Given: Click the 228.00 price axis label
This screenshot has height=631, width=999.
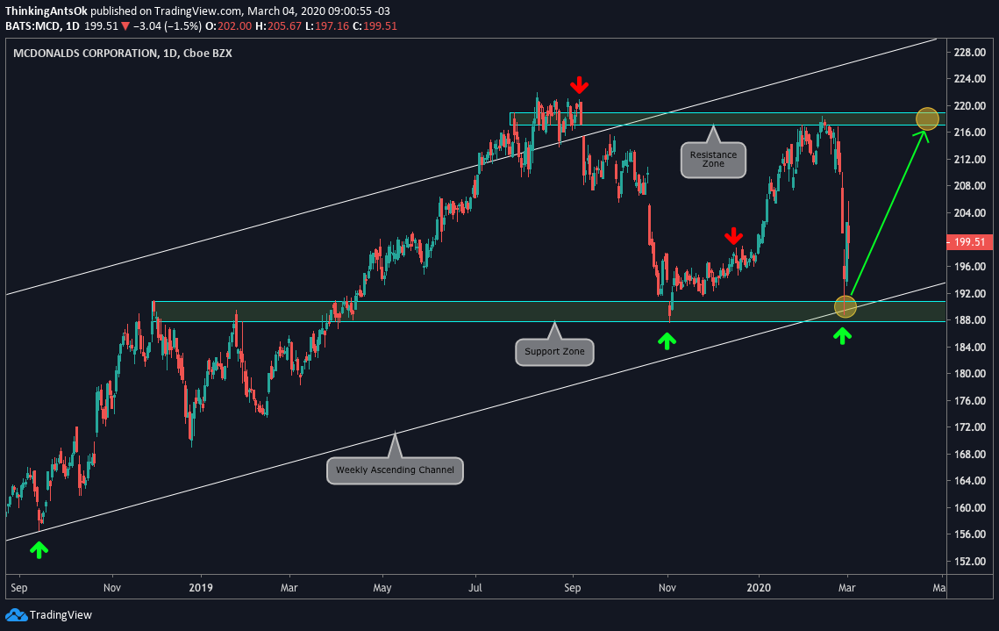Looking at the screenshot, I should [970, 53].
